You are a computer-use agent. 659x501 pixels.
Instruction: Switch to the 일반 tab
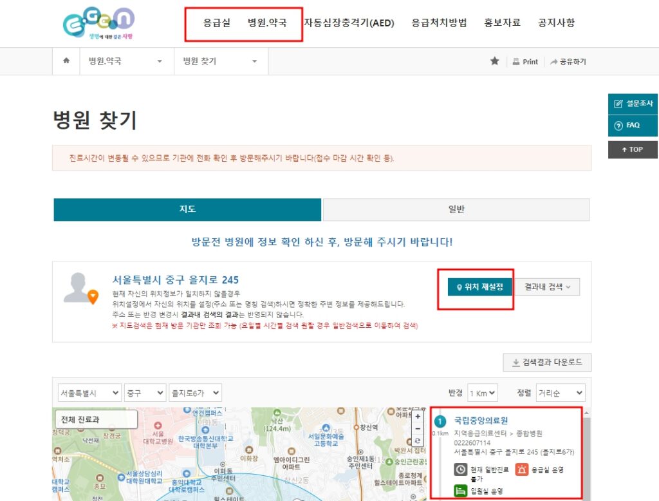(x=456, y=209)
